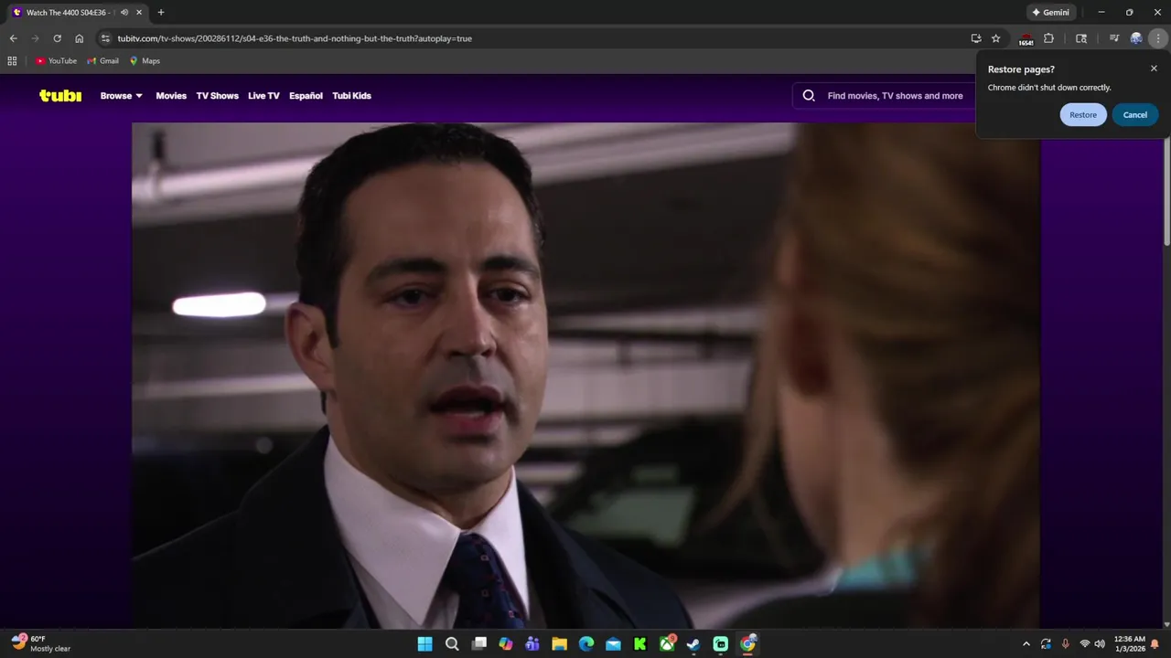The width and height of the screenshot is (1171, 658).
Task: Open Task View on the taskbar
Action: 478,644
